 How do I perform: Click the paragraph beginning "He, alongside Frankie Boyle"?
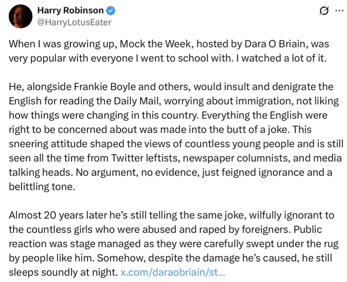click(174, 136)
